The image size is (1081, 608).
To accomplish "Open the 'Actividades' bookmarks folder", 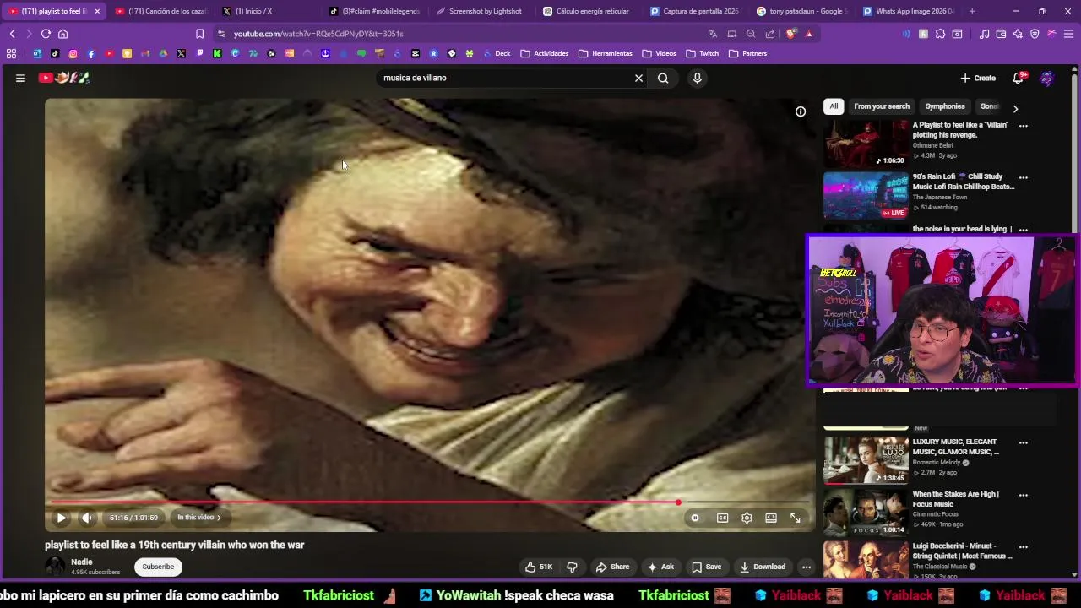I will 544,53.
